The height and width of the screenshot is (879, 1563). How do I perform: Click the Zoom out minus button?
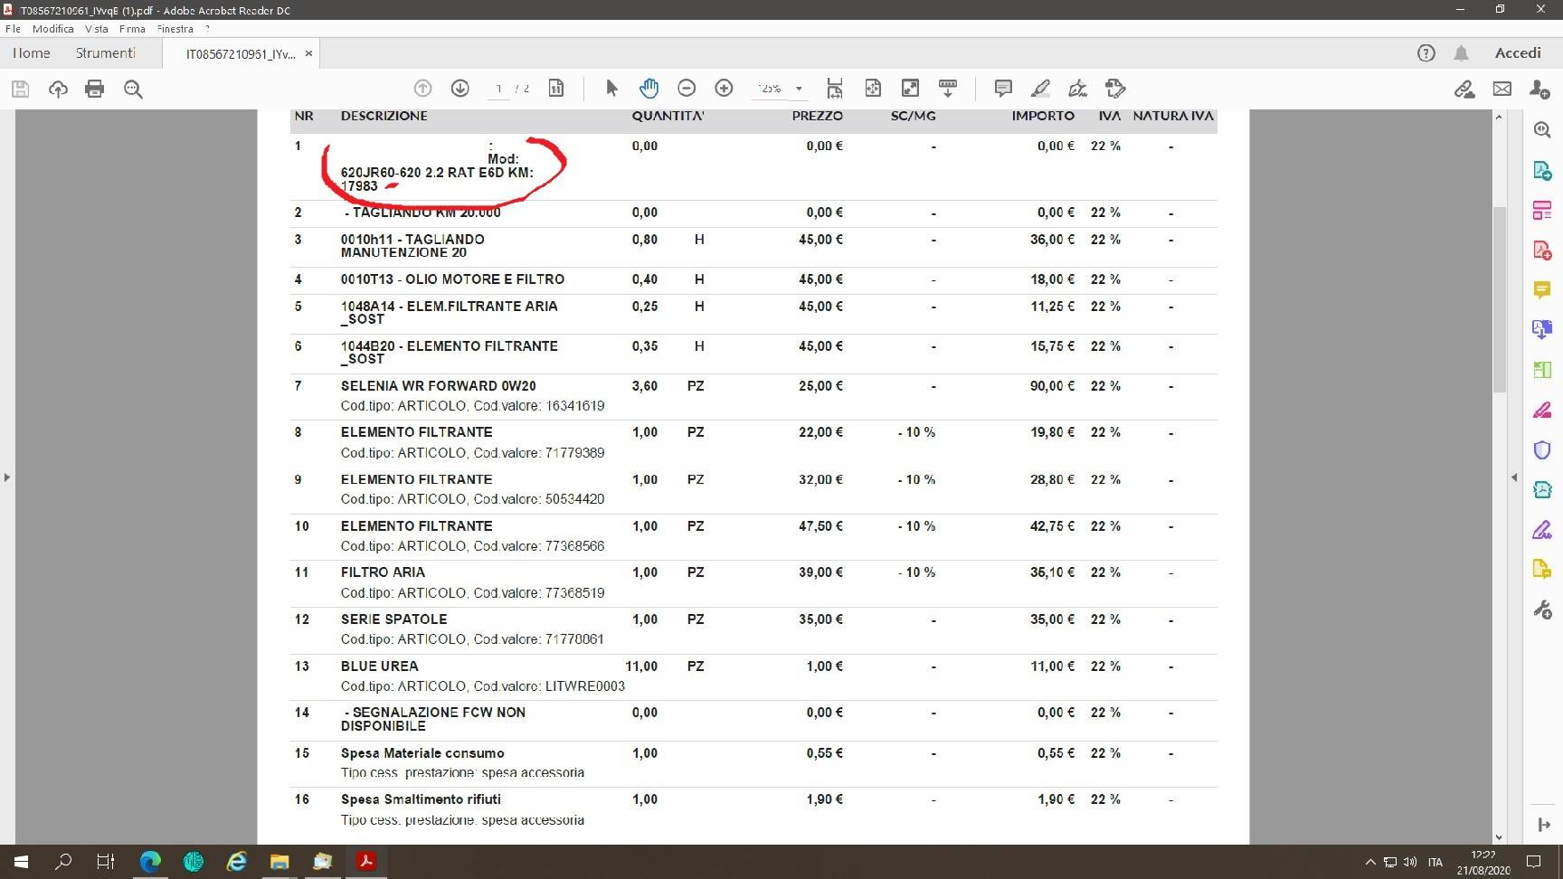pyautogui.click(x=687, y=89)
